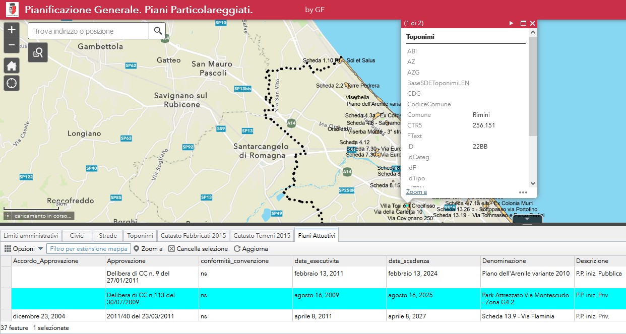This screenshot has height=334, width=626.
Task: Open popup more actions ellipsis
Action: click(x=523, y=192)
